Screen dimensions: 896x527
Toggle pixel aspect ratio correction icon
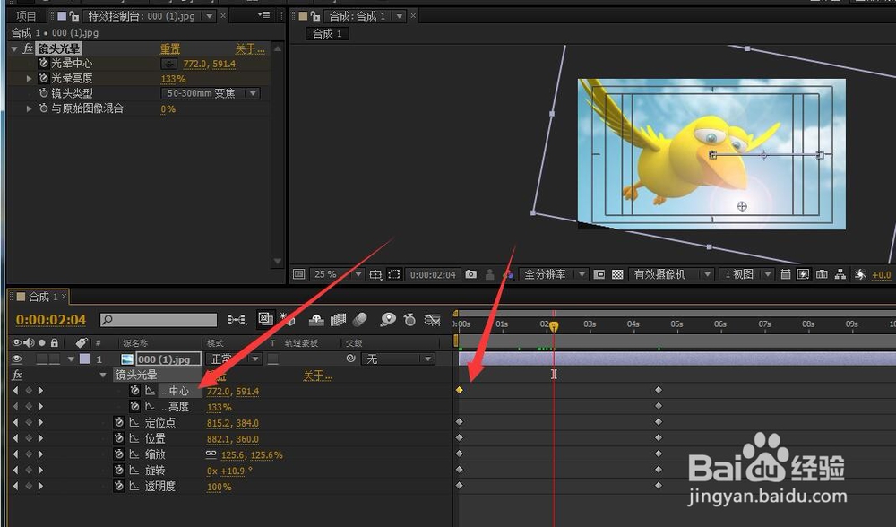(x=785, y=274)
